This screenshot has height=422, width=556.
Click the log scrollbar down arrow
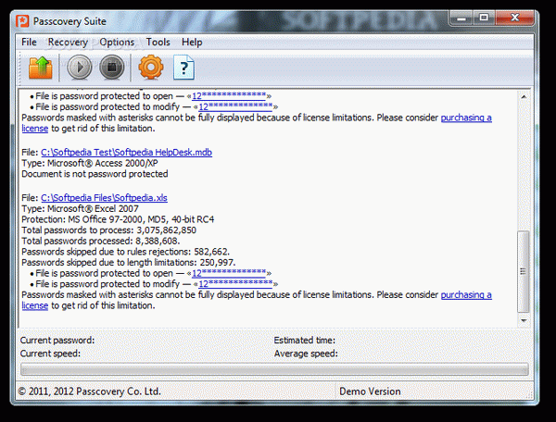[x=524, y=321]
